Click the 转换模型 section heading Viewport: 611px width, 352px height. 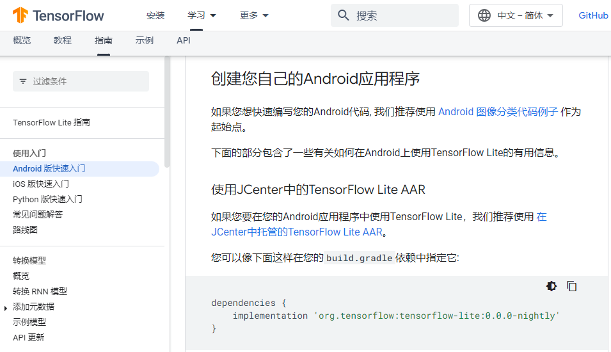(x=29, y=260)
